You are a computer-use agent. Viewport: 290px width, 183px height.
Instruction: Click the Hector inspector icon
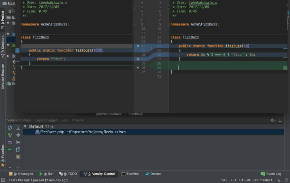click(x=286, y=180)
